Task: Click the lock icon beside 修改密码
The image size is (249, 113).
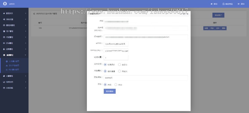Action: coord(224,4)
